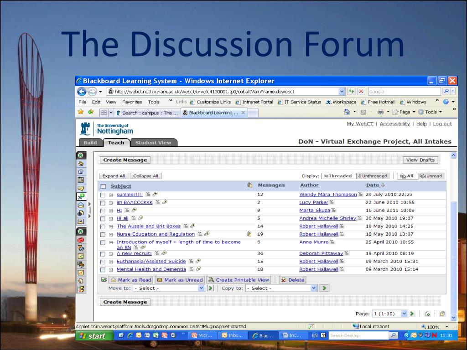Screen dimensions: 467x350
Task: Expand the Euthanasia/Assisted Suicide thread
Action: tap(111, 262)
